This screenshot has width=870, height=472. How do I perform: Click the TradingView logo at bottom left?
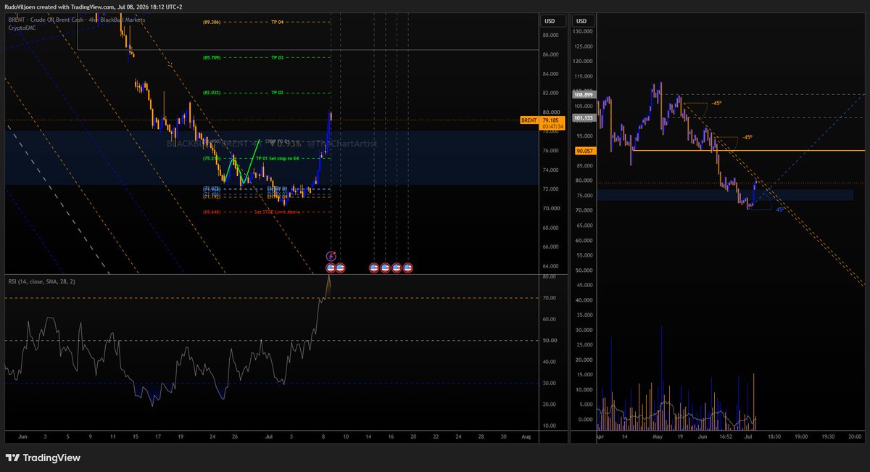[x=43, y=458]
